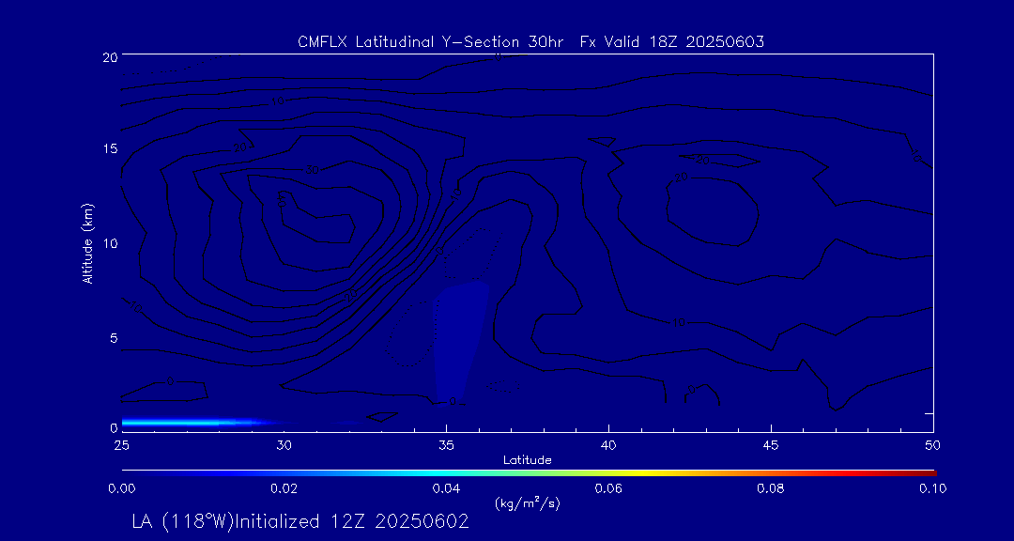Click the color scale value "0.00"
This screenshot has height=541, width=1014.
(121, 488)
